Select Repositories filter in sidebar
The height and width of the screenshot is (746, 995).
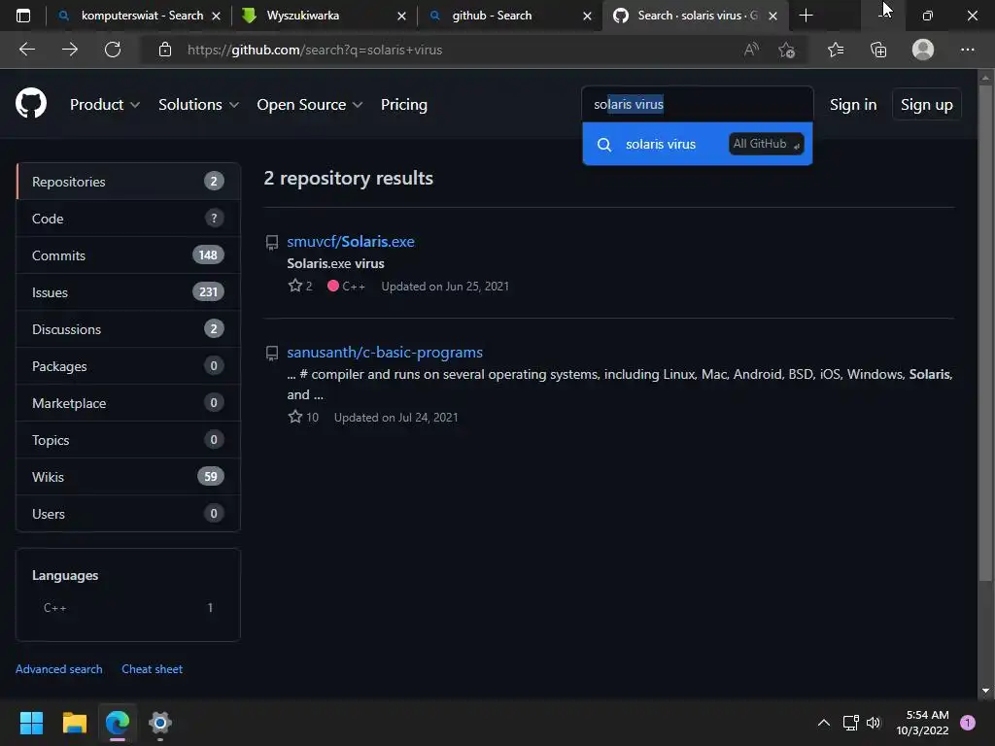127,182
